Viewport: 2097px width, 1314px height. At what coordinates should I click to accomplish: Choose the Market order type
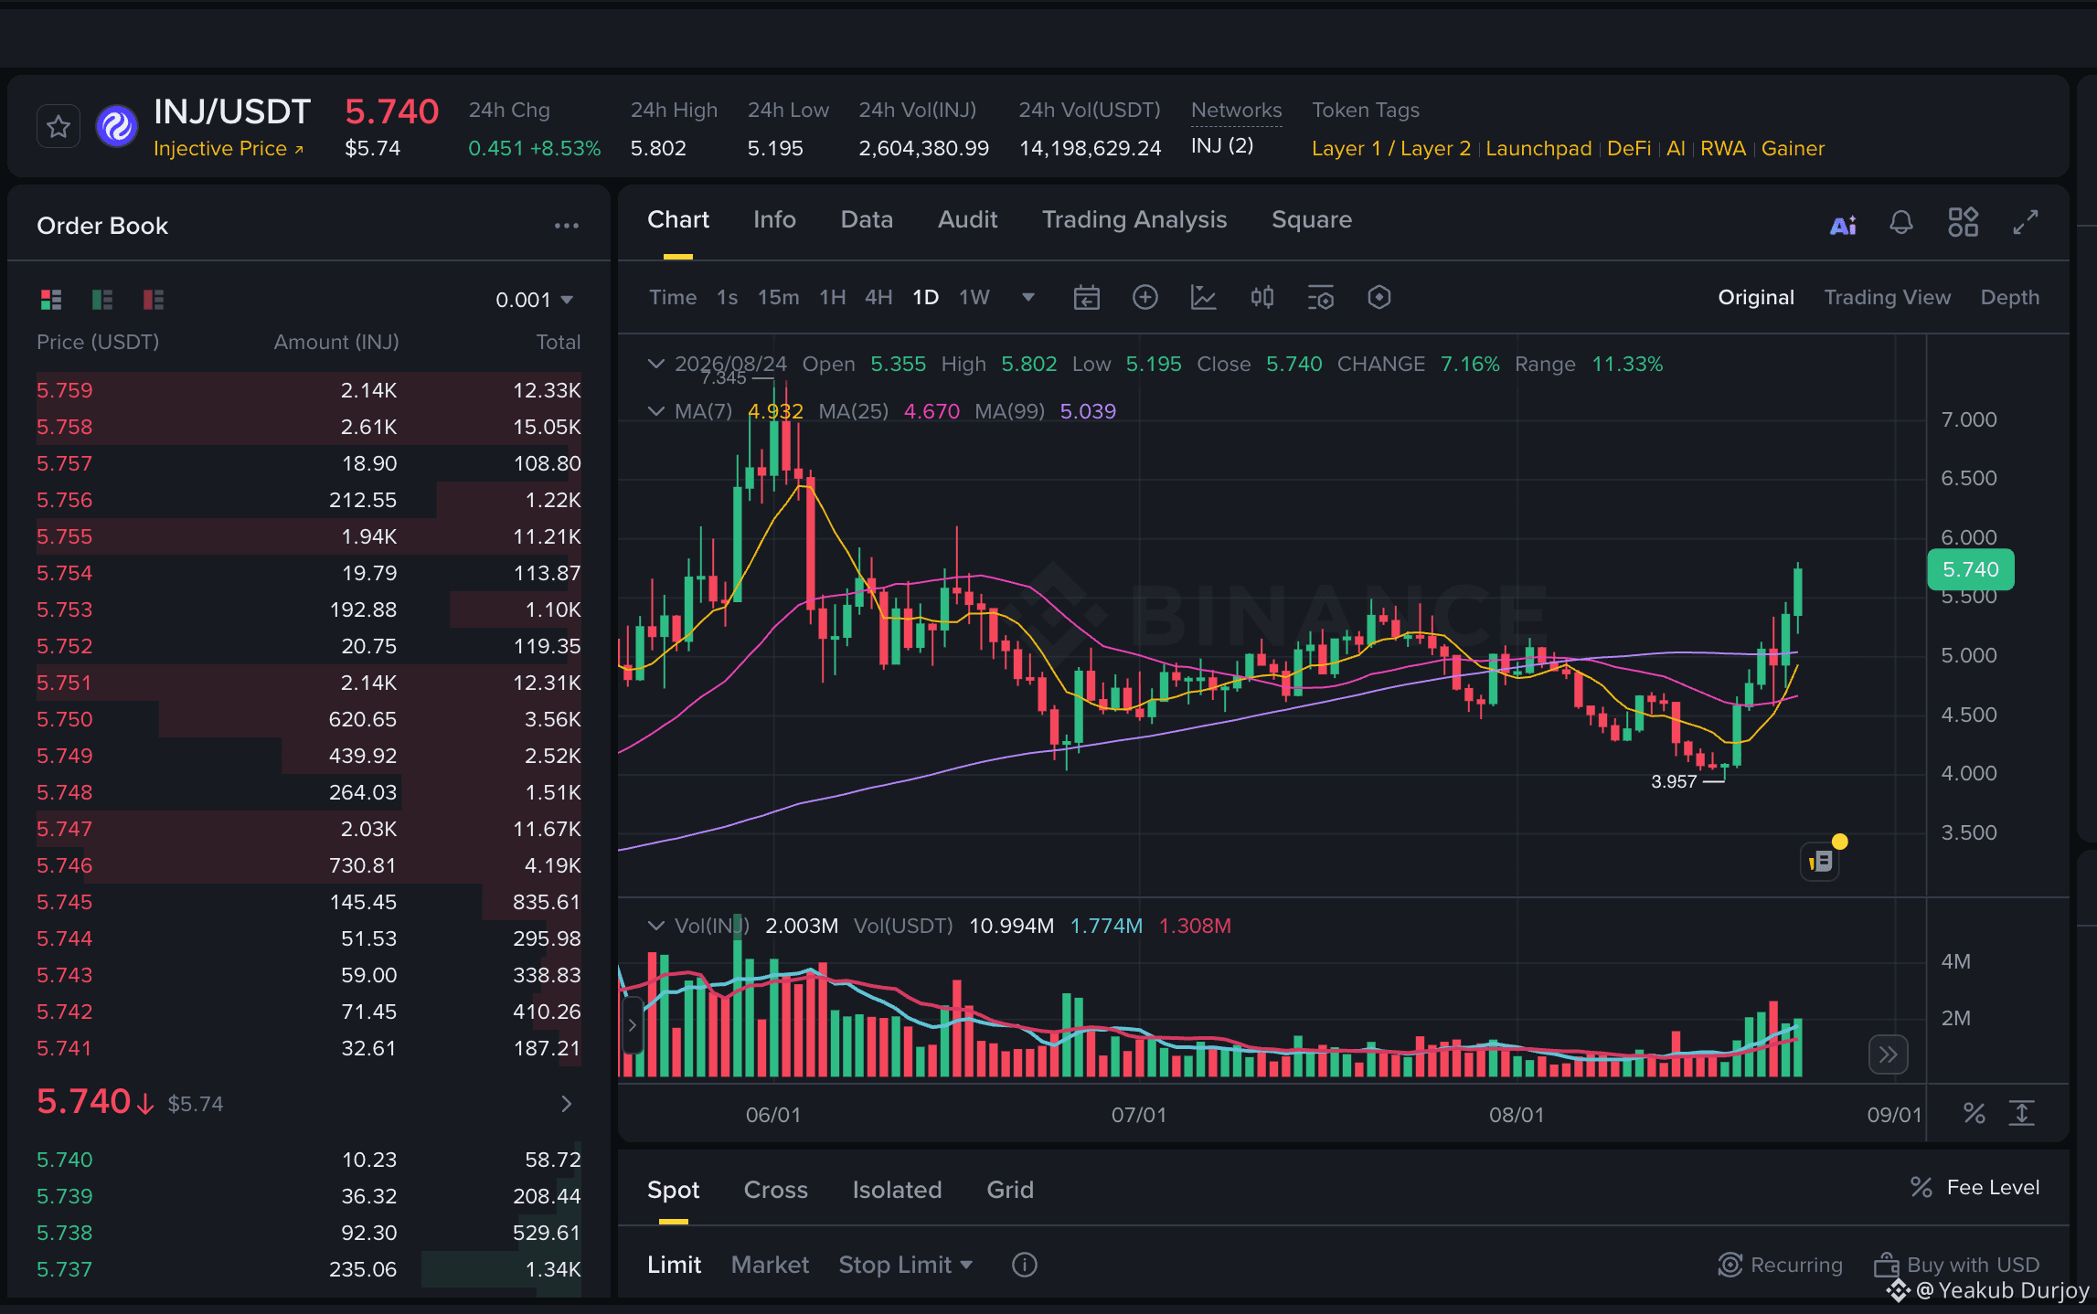pos(770,1265)
